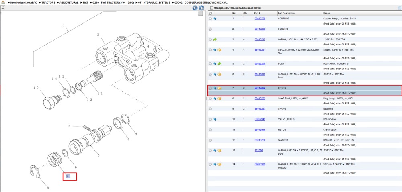Select the 'VALVE, CHECK' description cell

(286, 119)
